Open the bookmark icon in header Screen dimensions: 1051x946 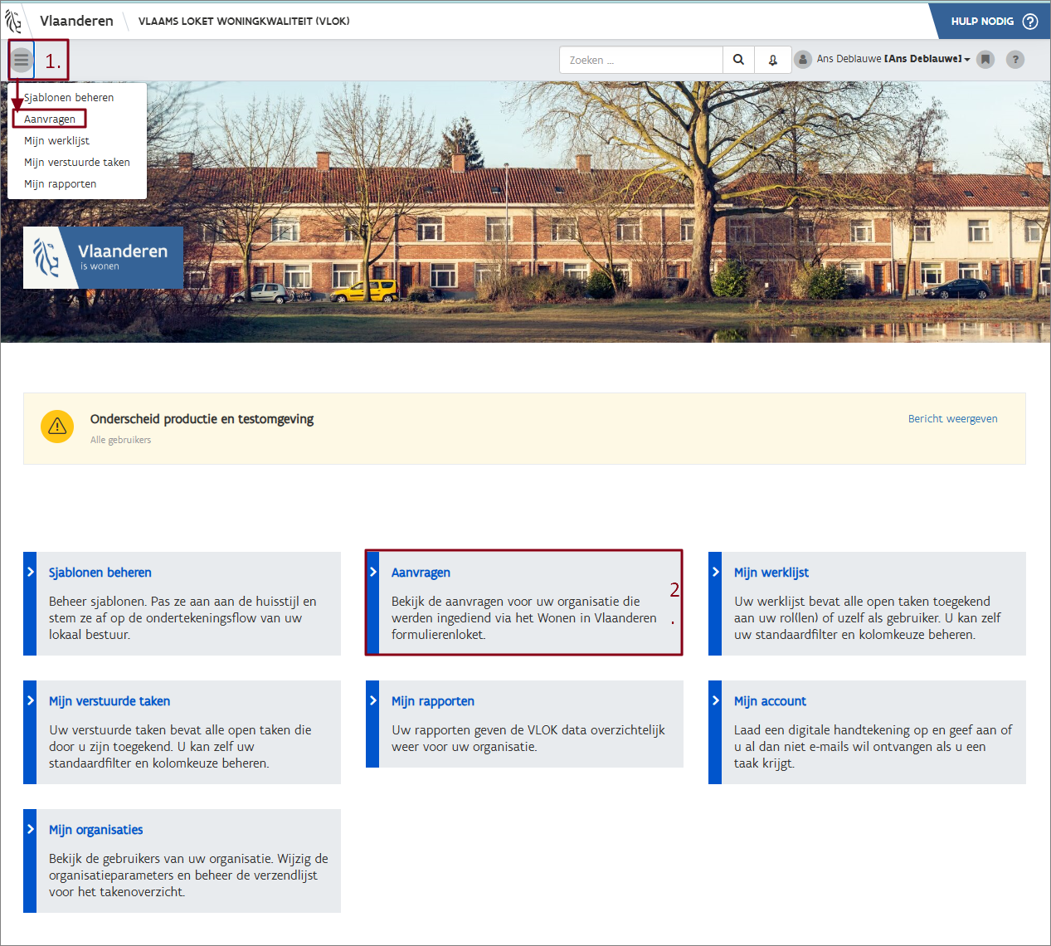(985, 60)
